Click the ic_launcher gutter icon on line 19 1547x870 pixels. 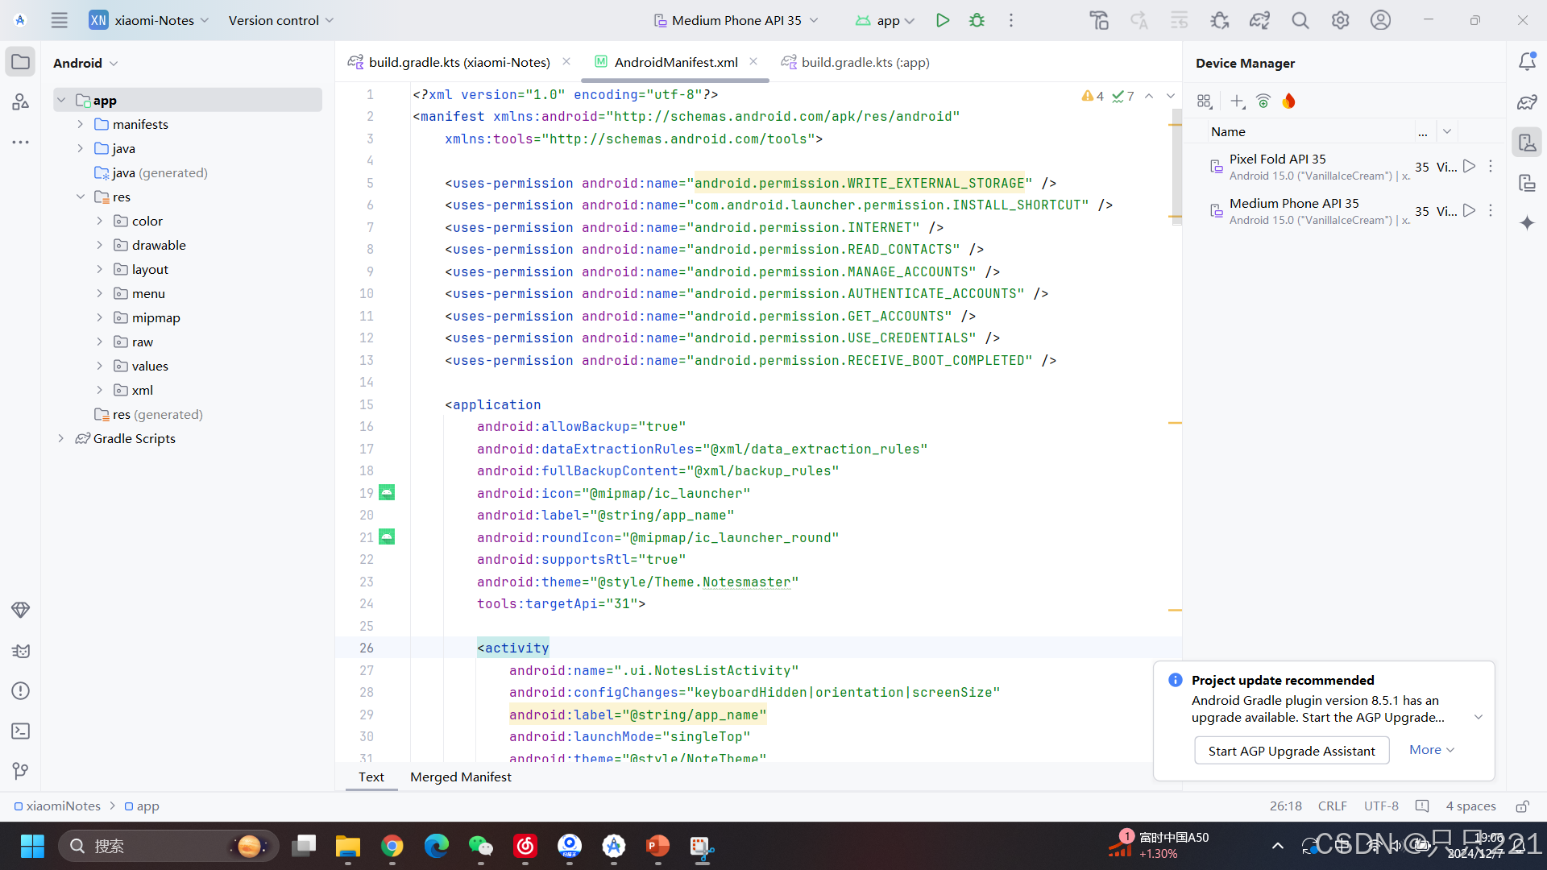[387, 493]
